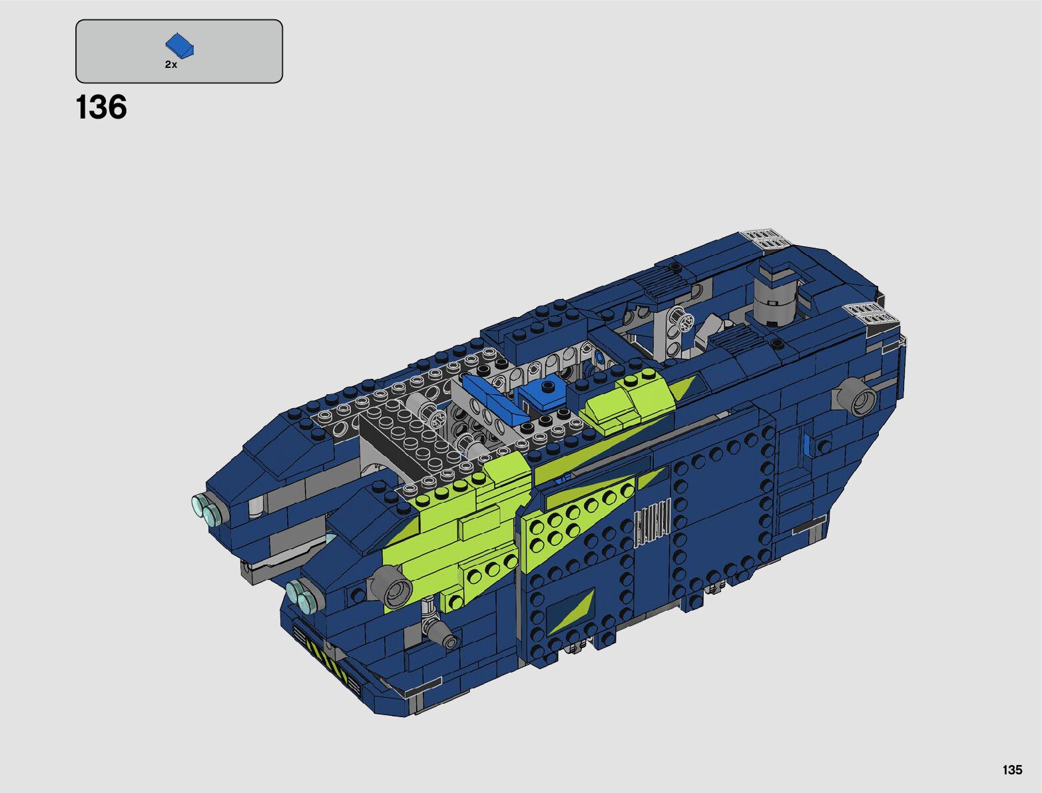Click the step number 136
Image resolution: width=1042 pixels, height=793 pixels.
coord(101,108)
